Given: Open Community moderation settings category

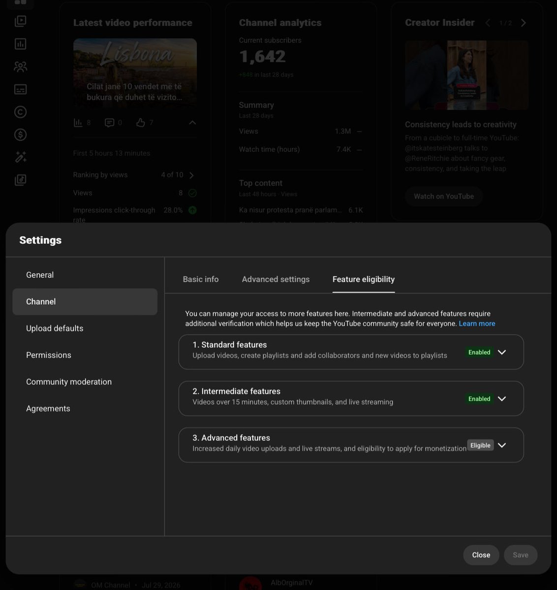Looking at the screenshot, I should pos(85,382).
